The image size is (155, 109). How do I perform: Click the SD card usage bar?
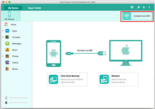tap(18, 103)
